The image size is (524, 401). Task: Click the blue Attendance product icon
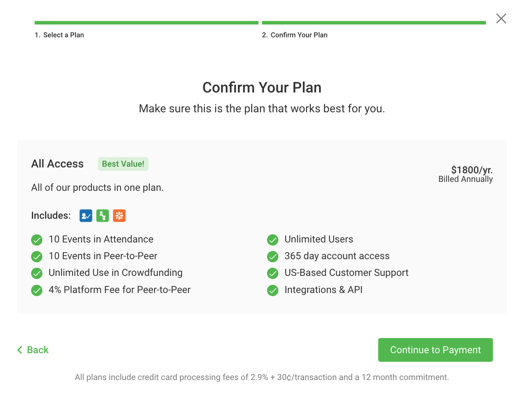click(86, 216)
